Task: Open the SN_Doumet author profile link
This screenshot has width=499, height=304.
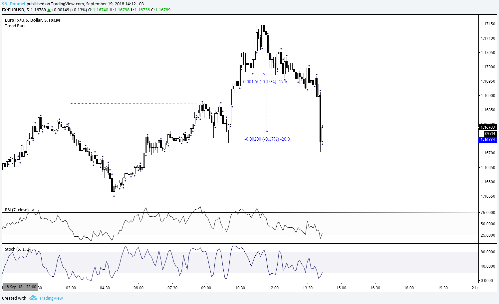Action: point(14,4)
